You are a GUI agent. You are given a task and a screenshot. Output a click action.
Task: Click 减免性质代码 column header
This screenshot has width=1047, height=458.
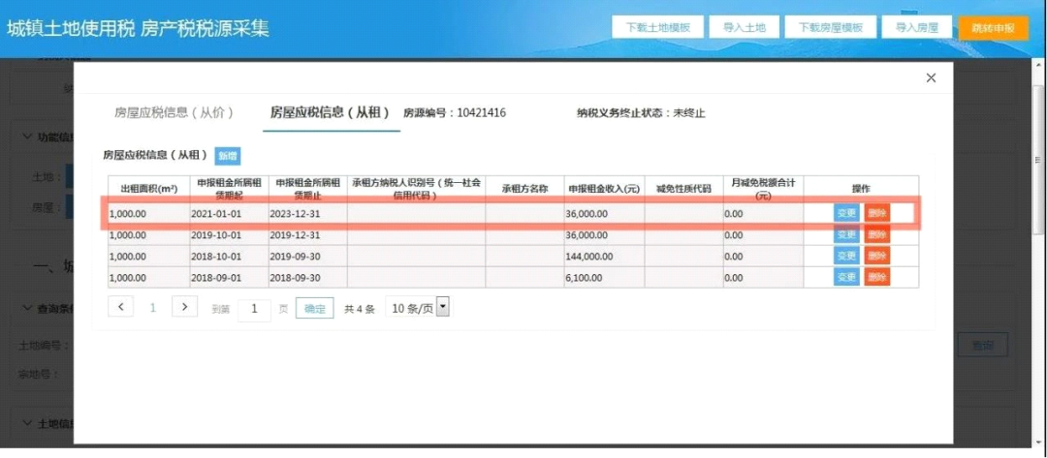pyautogui.click(x=683, y=189)
